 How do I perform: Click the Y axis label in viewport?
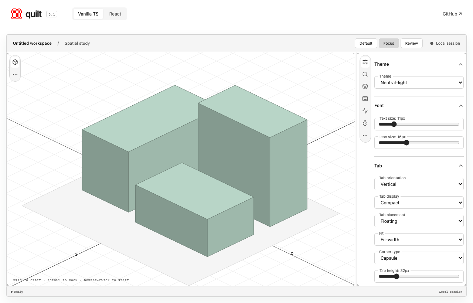76,255
